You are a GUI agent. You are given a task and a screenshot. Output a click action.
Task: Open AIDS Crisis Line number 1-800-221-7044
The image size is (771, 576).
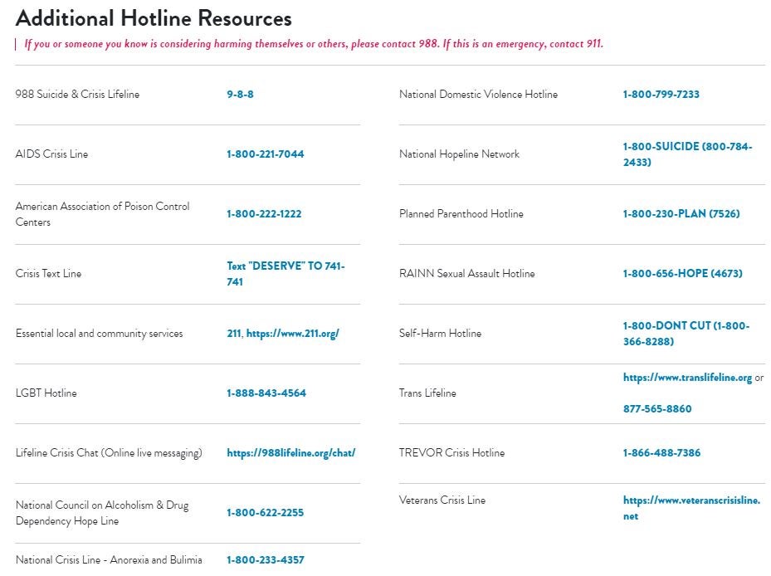tap(265, 154)
